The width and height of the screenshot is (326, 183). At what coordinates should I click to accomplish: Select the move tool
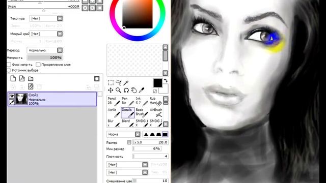coord(111,90)
